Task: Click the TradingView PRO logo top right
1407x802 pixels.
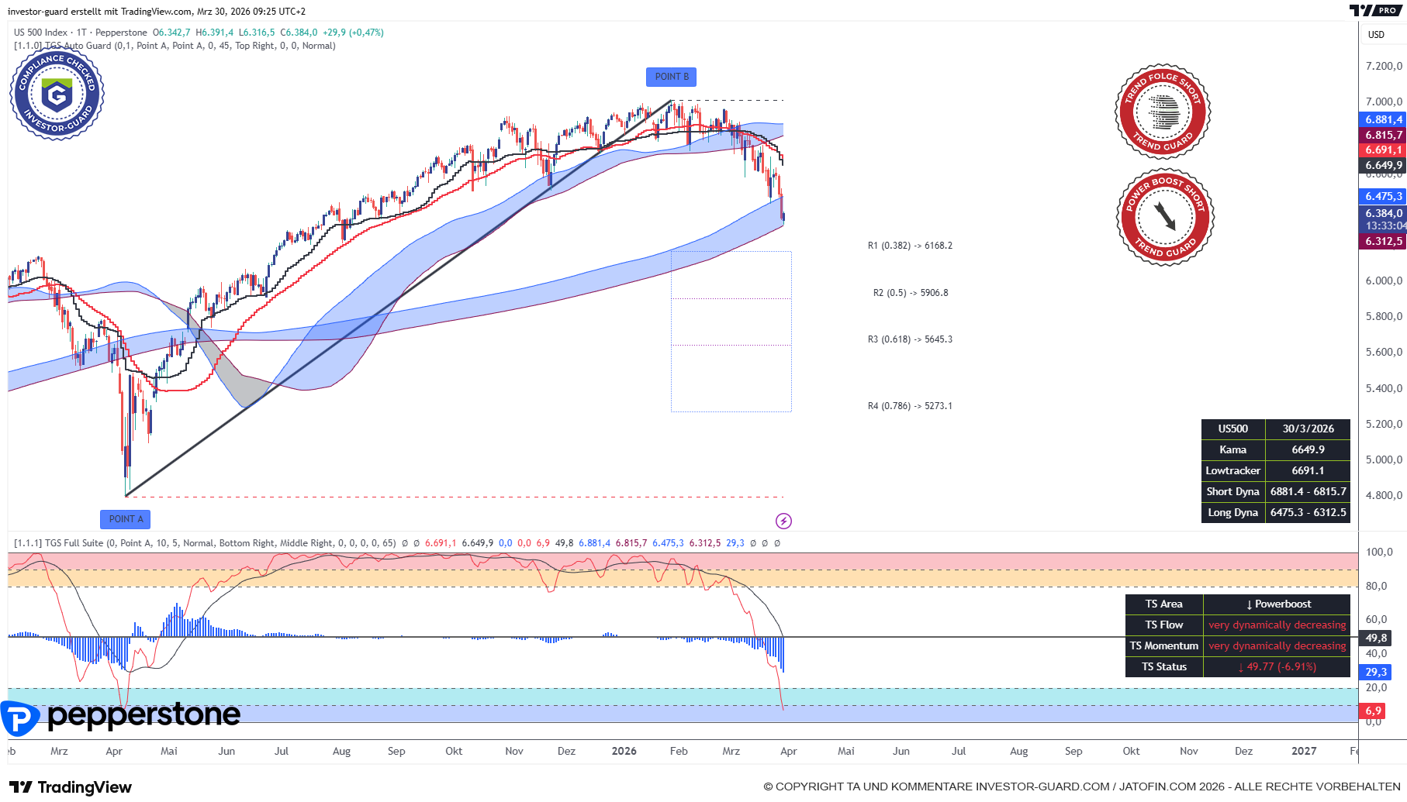Action: point(1377,12)
